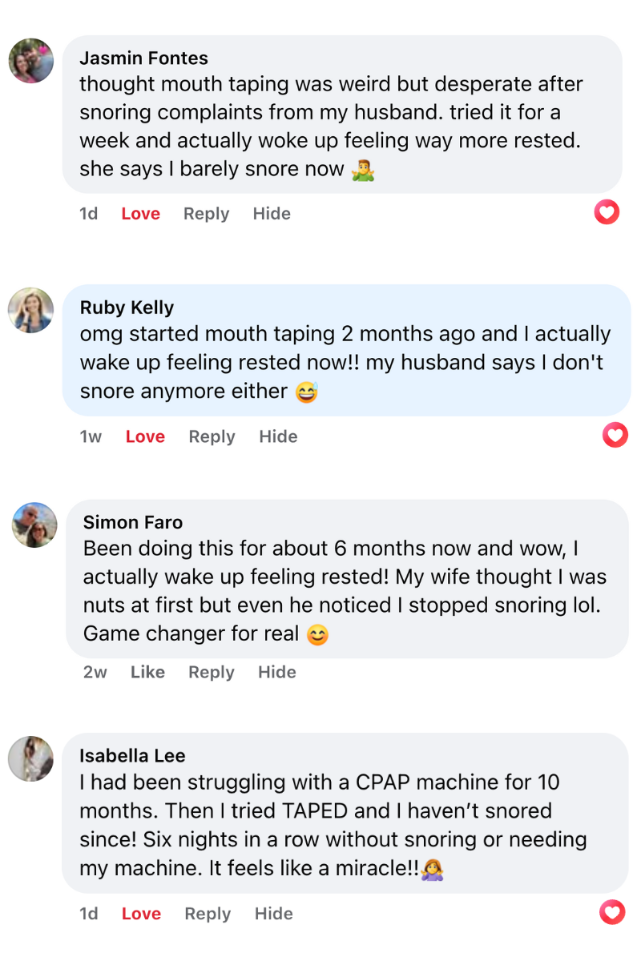
Task: Toggle Love on Jasmin Fontes' comment
Action: (x=140, y=214)
